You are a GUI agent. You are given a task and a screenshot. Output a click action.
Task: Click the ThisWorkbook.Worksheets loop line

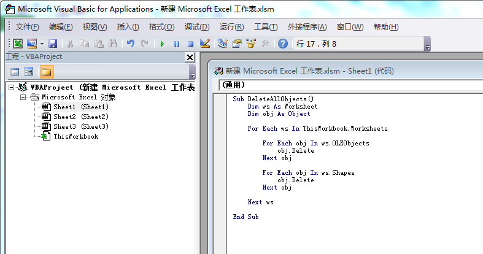tap(317, 128)
